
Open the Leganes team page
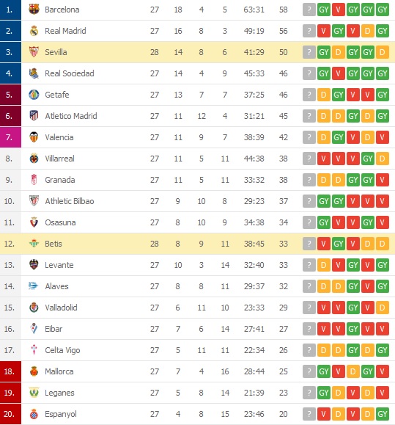click(x=59, y=393)
